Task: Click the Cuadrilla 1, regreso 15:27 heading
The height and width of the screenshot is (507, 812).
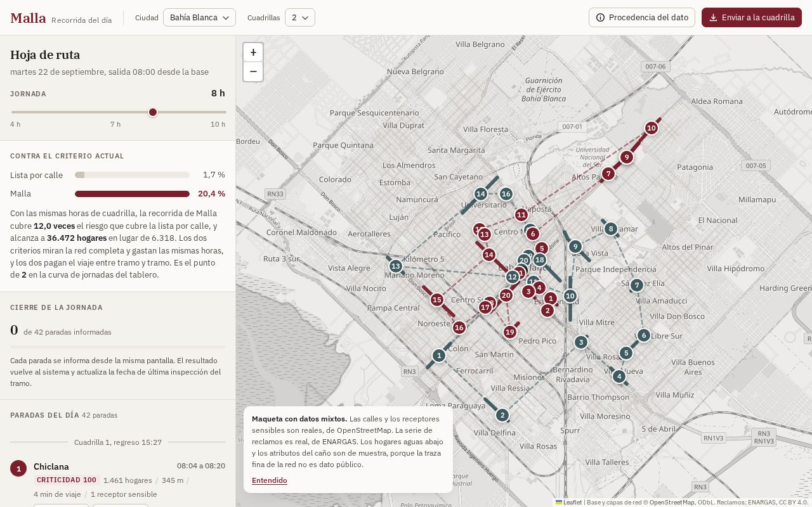Action: [118, 442]
